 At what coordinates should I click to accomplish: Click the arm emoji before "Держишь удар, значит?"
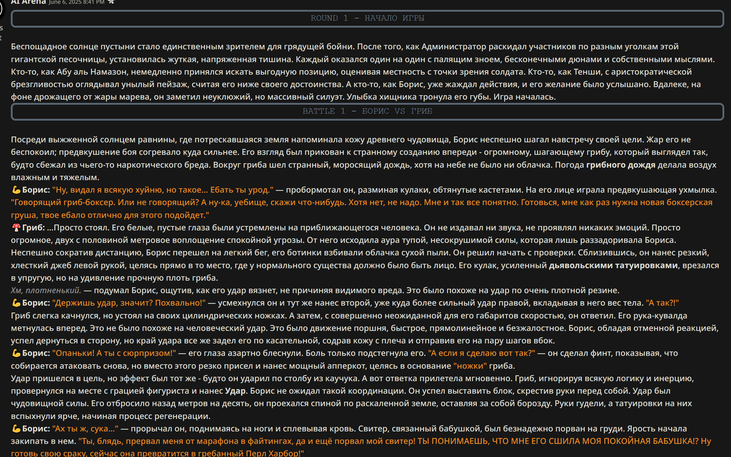pyautogui.click(x=16, y=303)
